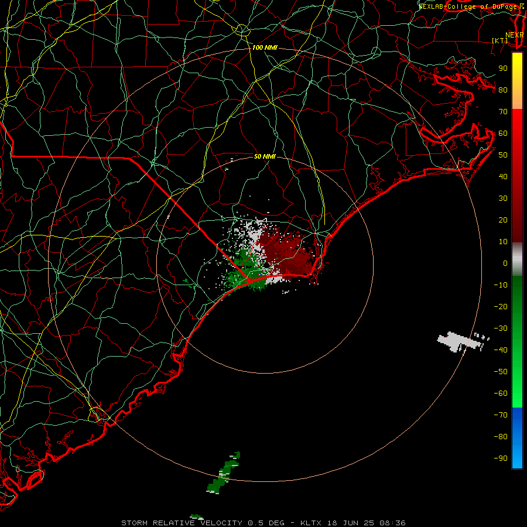Select the 40 label on the color scale
Viewport: 527px width, 527px height.
click(x=503, y=177)
